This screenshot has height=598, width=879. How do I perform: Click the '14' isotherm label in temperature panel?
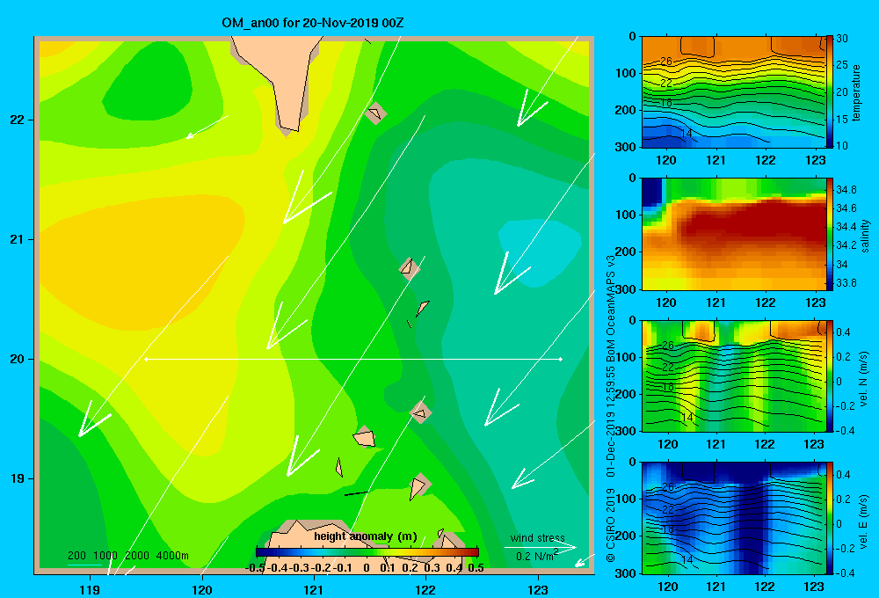(x=686, y=134)
